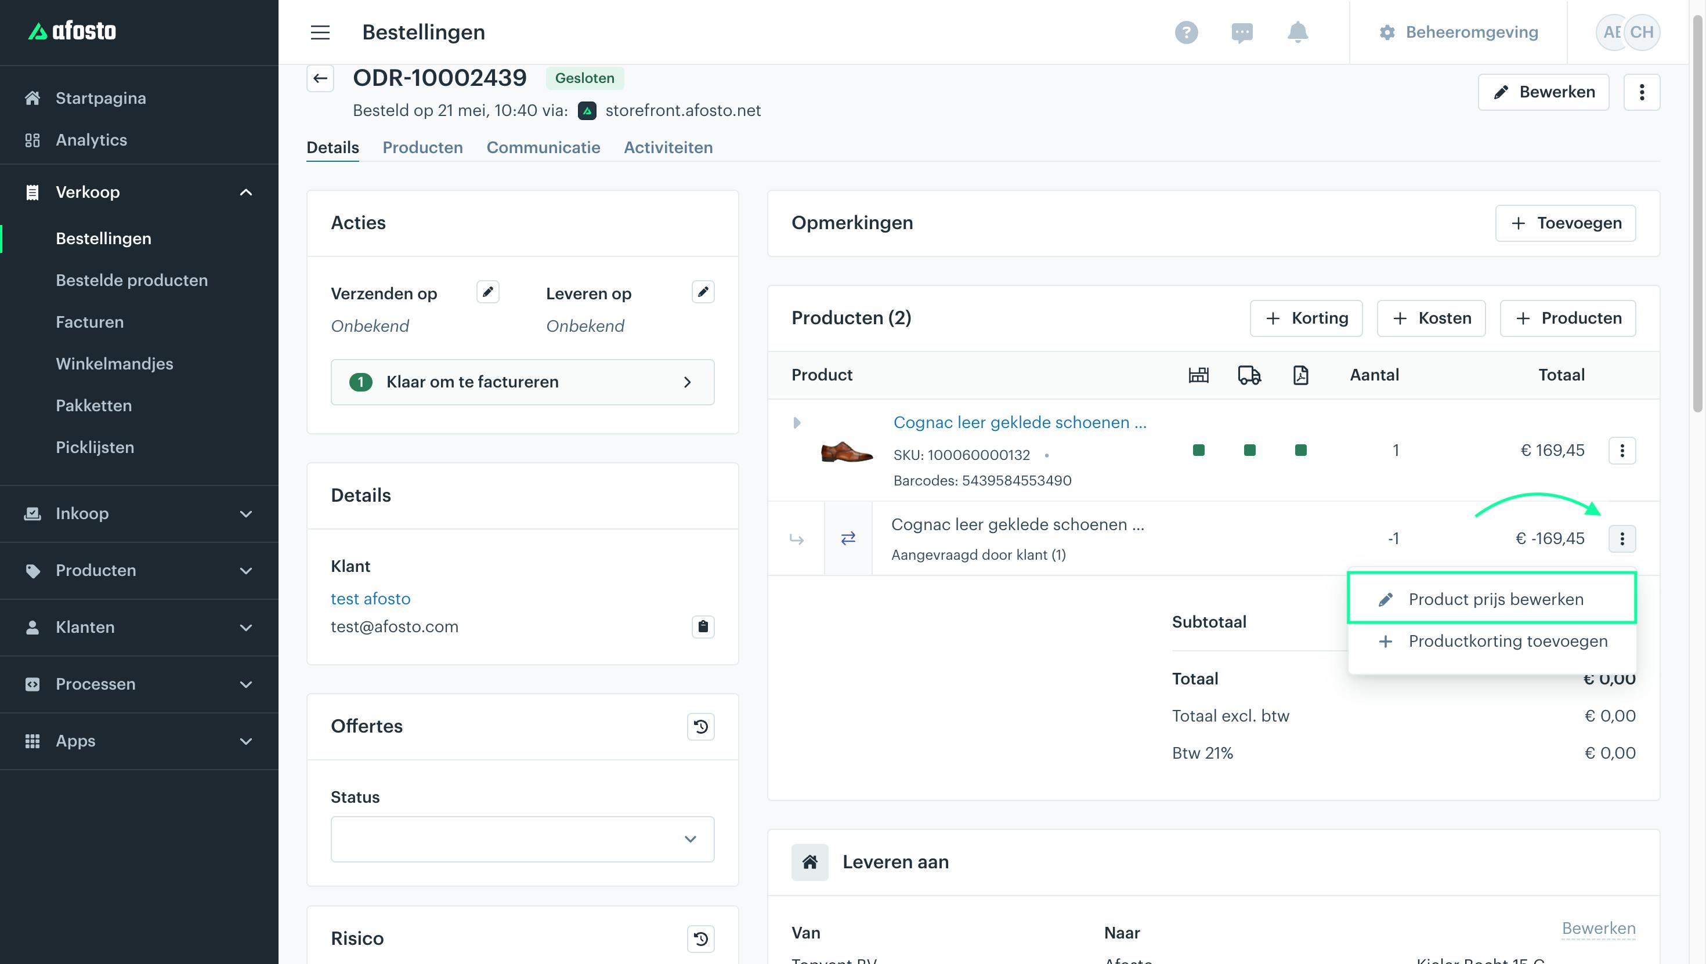Open the Risico history icon
Image resolution: width=1706 pixels, height=964 pixels.
tap(701, 939)
